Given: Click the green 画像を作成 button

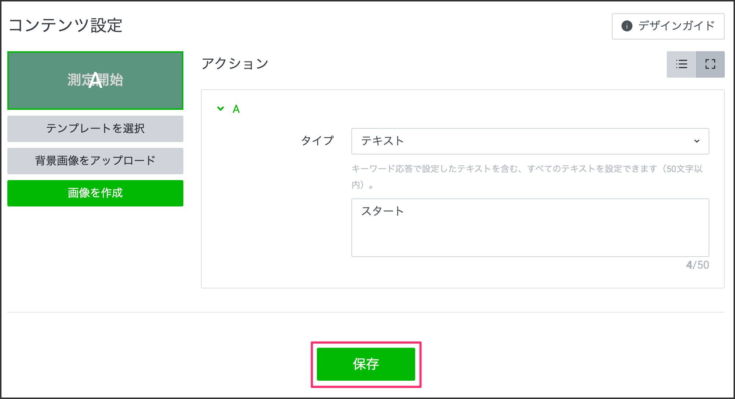Looking at the screenshot, I should tap(95, 193).
